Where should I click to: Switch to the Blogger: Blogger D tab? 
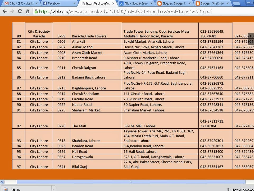coord(174,3)
